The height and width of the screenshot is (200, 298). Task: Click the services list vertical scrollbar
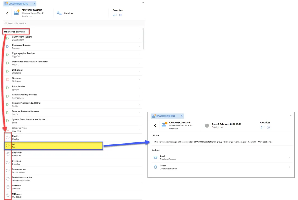coord(143,39)
